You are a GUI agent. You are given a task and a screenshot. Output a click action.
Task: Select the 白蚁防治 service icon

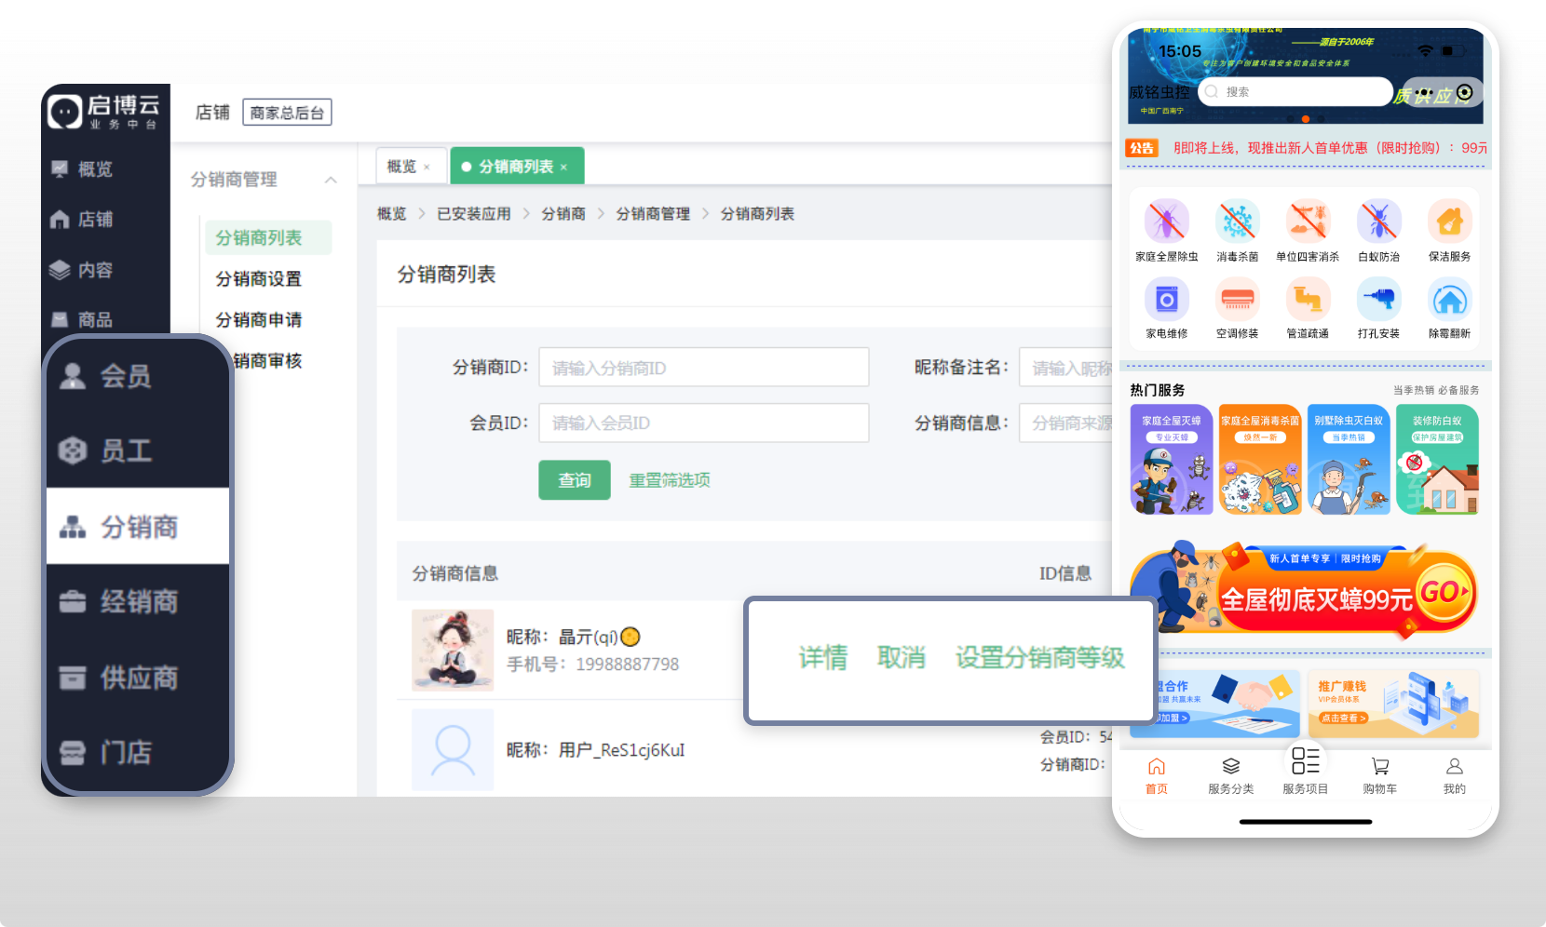[x=1378, y=222]
